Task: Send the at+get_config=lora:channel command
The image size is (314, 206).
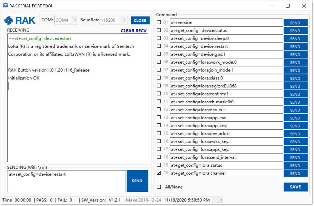Action: [295, 173]
